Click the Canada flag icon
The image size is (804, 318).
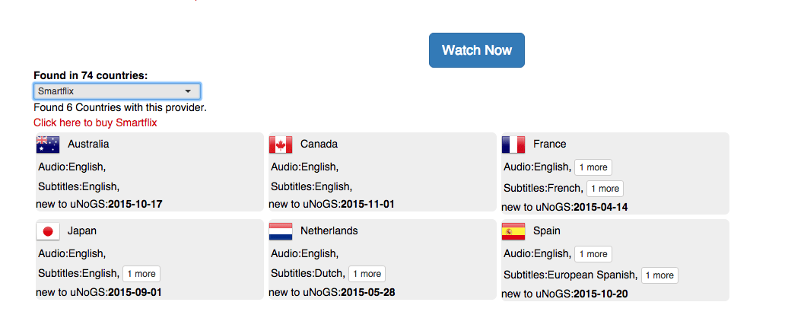tap(281, 145)
